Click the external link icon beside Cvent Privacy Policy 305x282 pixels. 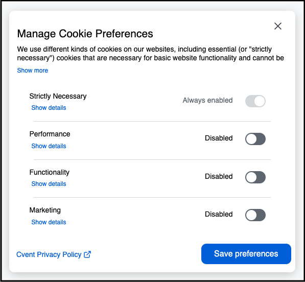tap(87, 254)
